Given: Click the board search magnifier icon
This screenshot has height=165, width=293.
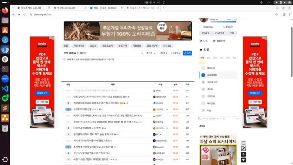Looking at the screenshot, I should (x=142, y=53).
